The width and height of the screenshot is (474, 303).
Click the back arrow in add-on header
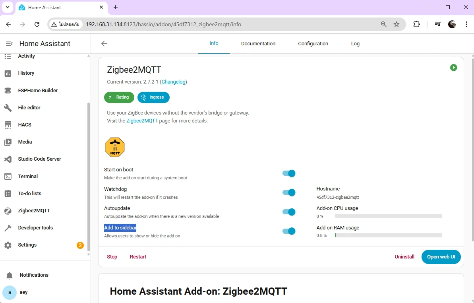[x=104, y=44]
